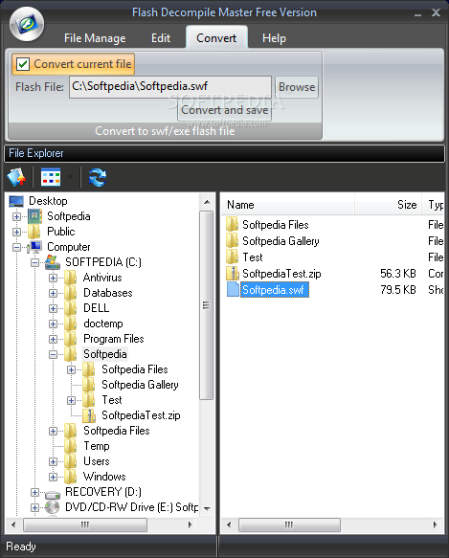Click the Computer icon in the tree

(x=35, y=247)
